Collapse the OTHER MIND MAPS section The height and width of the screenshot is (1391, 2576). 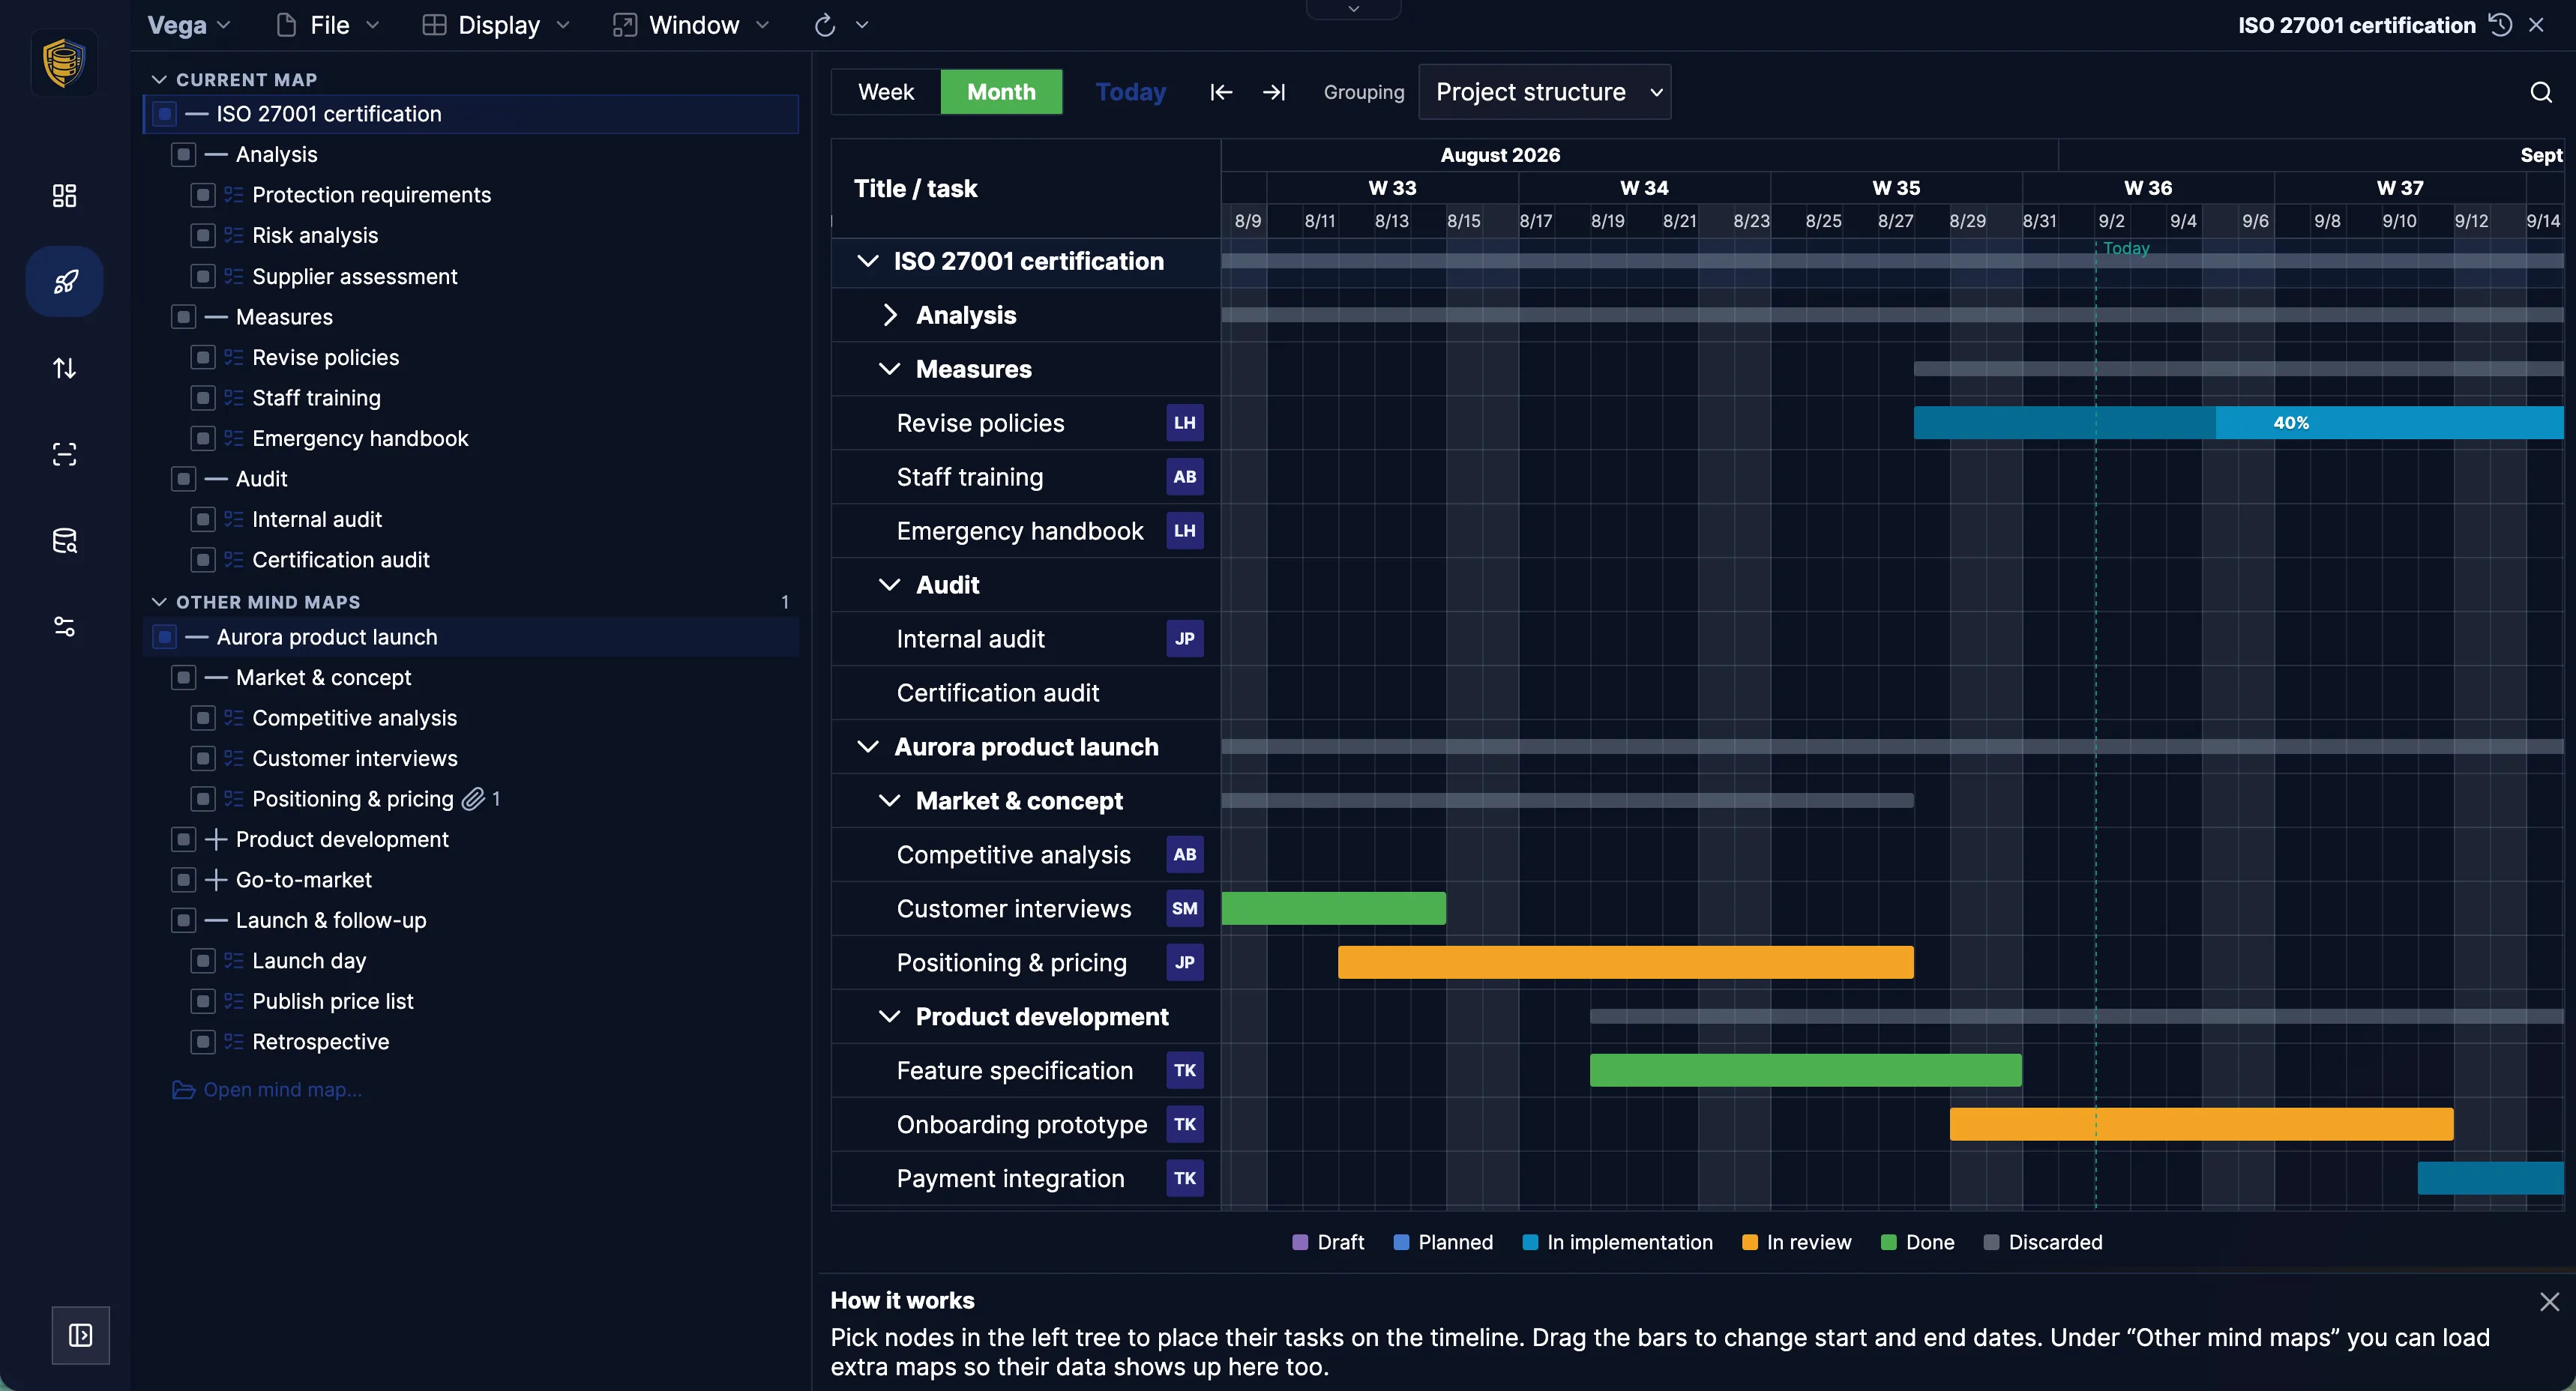[x=158, y=602]
